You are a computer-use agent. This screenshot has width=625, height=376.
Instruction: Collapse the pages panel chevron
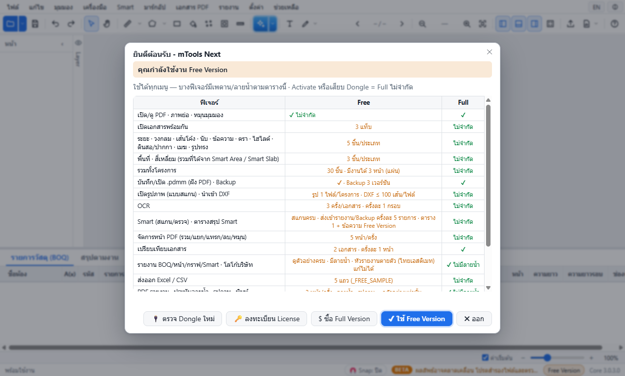[62, 44]
